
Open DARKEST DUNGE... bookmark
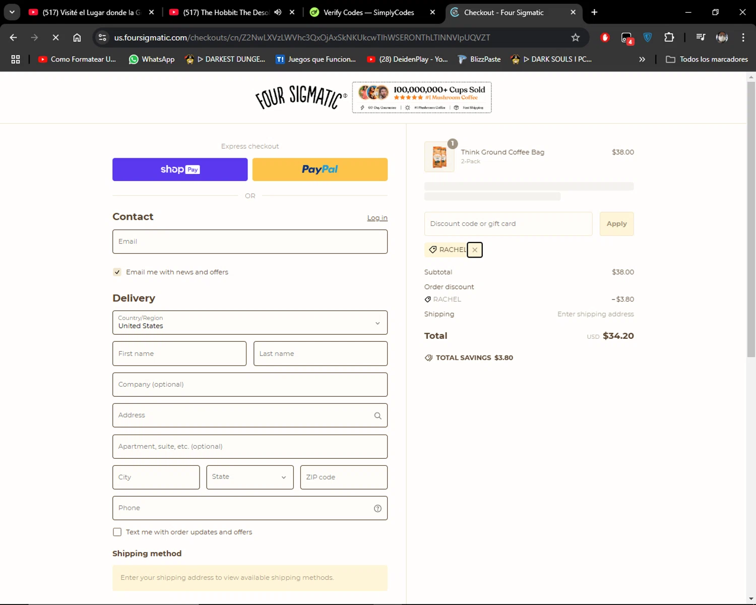[x=225, y=59]
